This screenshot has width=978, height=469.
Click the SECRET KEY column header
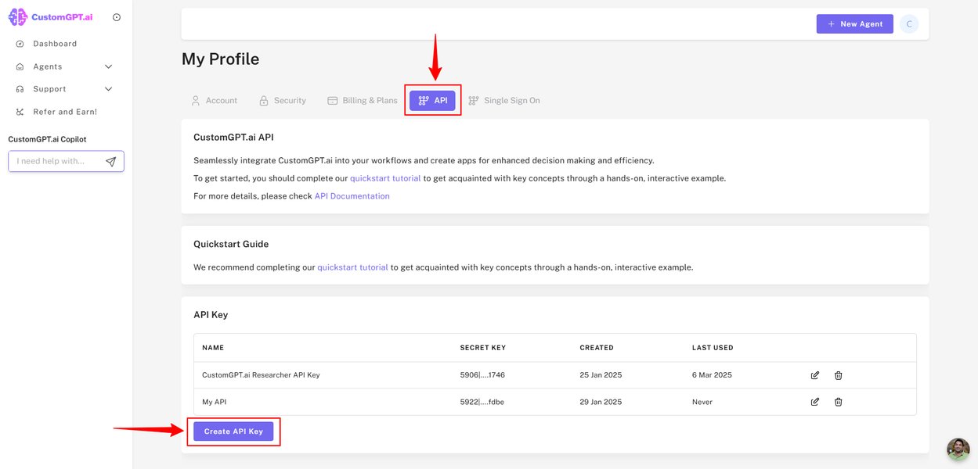tap(482, 348)
